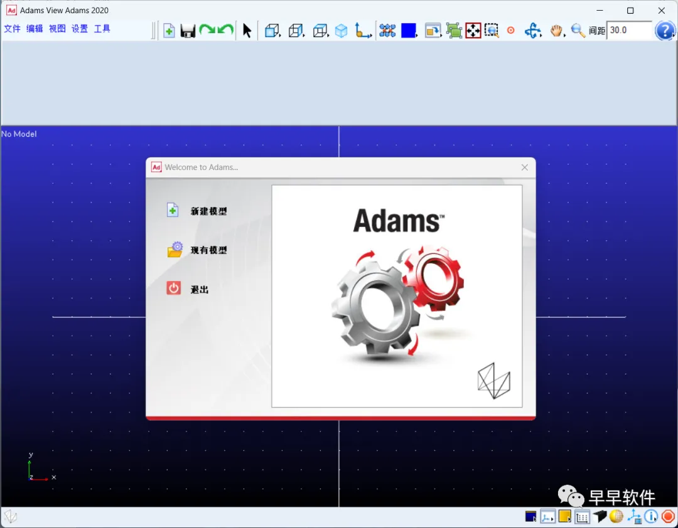This screenshot has width=678, height=528.
Task: Click the hand pan tool icon
Action: click(x=557, y=31)
